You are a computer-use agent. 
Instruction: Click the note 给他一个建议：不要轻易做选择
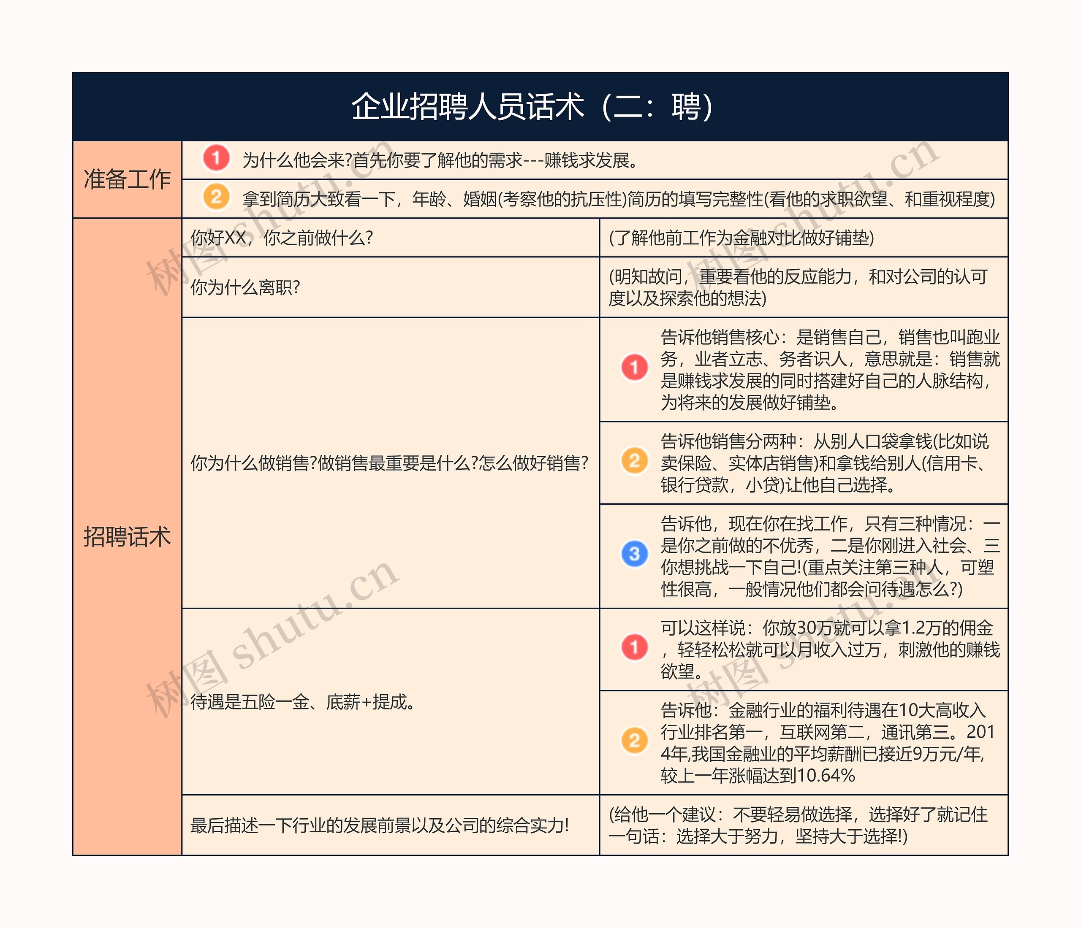click(x=798, y=825)
